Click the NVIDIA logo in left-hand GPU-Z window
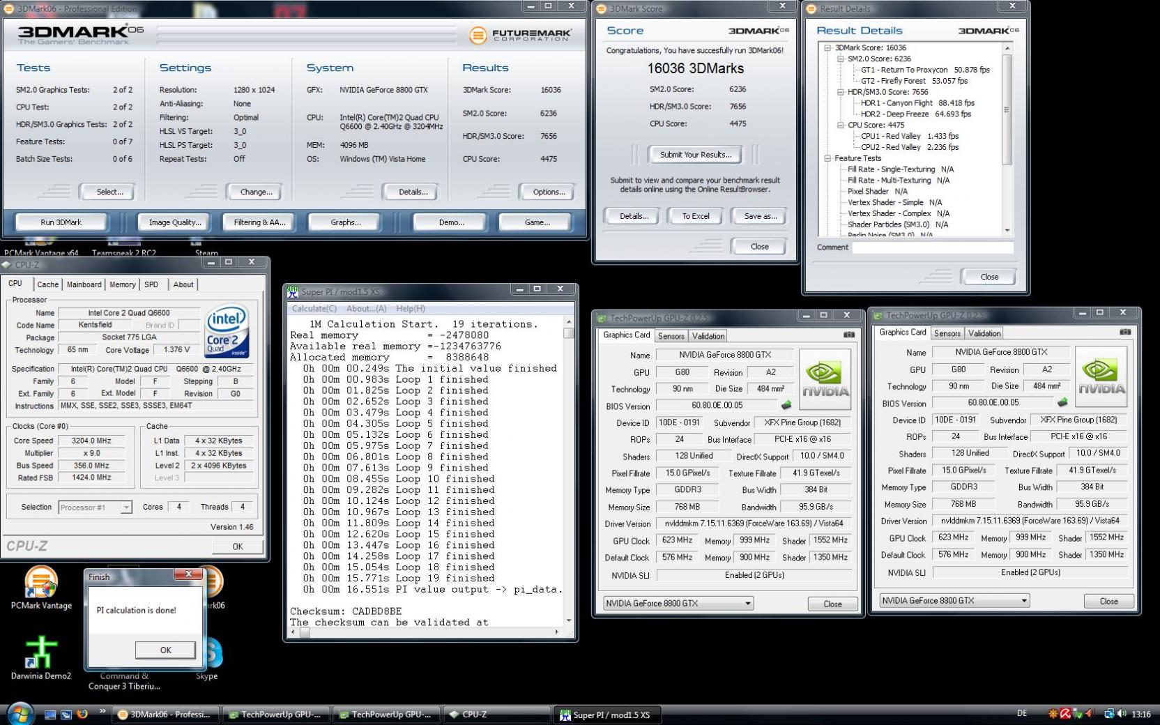The height and width of the screenshot is (725, 1160). (825, 379)
